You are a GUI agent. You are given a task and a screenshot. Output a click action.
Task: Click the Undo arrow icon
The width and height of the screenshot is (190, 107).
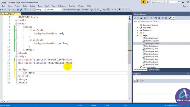tap(25, 10)
